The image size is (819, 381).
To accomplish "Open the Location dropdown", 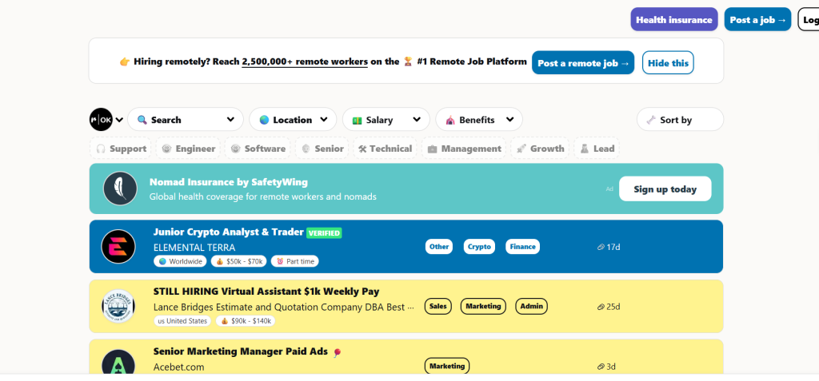I will [x=293, y=120].
